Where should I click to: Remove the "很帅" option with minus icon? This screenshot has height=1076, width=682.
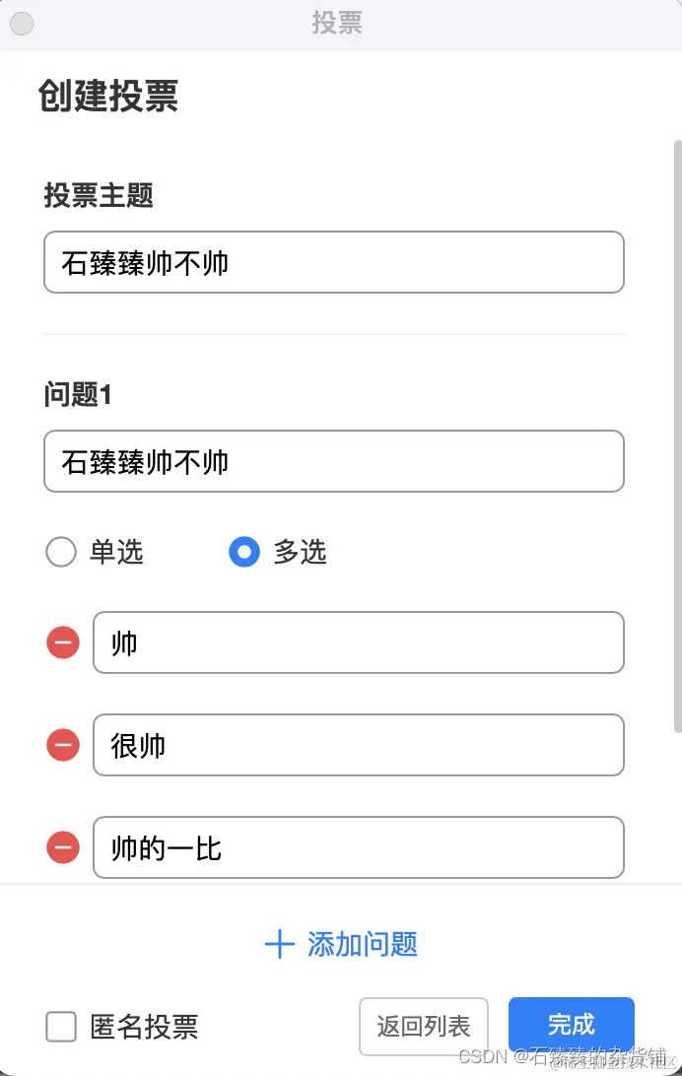pyautogui.click(x=62, y=745)
